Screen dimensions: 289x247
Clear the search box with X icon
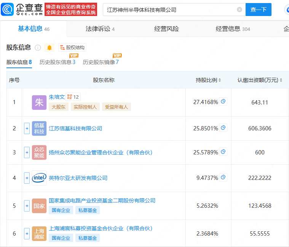[240, 10]
